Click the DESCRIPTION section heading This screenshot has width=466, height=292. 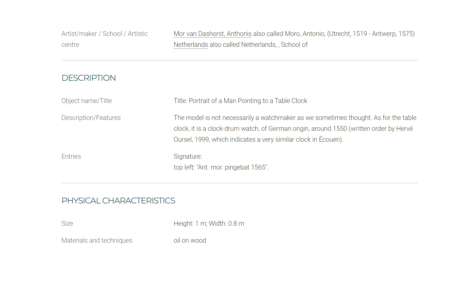pos(89,78)
